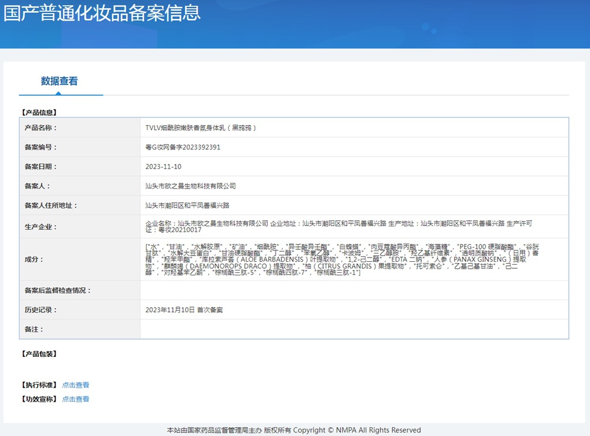Click the 生产企业 row label
590x436 pixels.
(x=41, y=226)
